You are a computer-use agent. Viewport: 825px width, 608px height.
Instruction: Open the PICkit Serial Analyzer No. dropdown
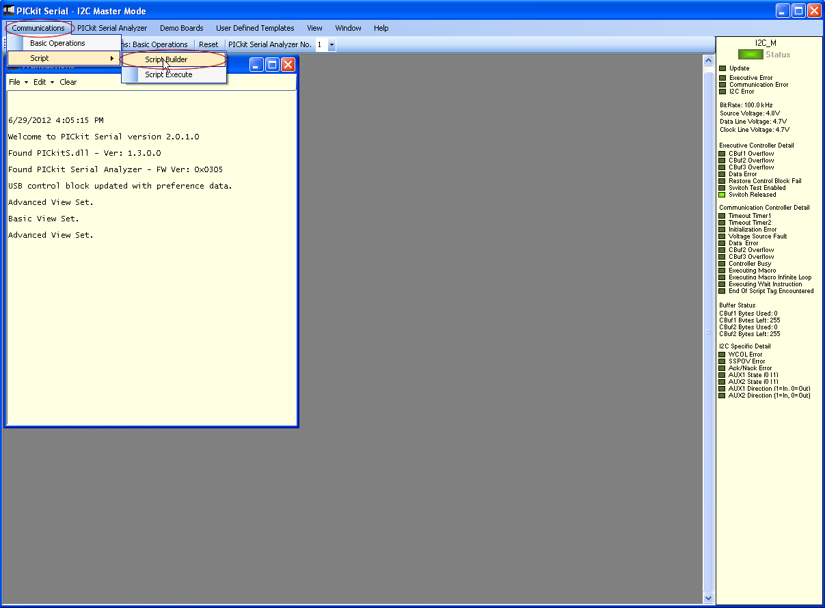(332, 44)
